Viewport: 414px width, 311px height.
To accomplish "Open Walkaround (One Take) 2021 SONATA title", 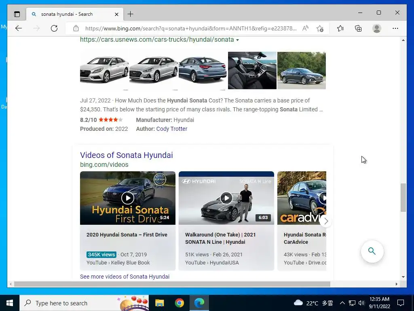I will 220,238.
